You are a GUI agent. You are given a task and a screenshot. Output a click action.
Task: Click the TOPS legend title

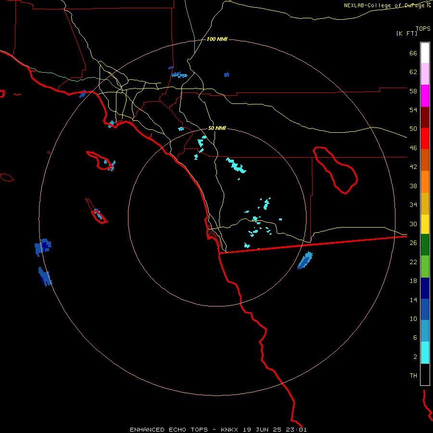[x=423, y=28]
